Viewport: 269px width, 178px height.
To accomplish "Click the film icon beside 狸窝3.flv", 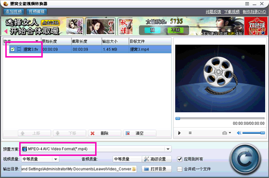I will pyautogui.click(x=19, y=49).
